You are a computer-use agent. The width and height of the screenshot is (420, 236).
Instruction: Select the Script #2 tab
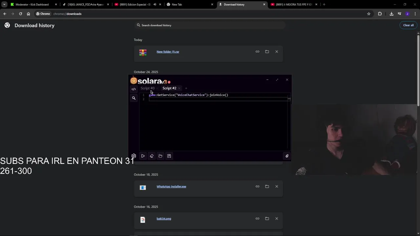[169, 88]
